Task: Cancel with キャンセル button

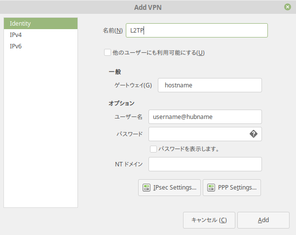Action: tap(209, 220)
